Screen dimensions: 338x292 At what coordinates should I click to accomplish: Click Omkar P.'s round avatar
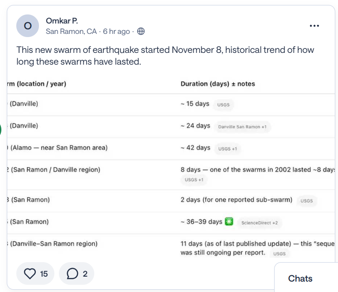pos(28,26)
